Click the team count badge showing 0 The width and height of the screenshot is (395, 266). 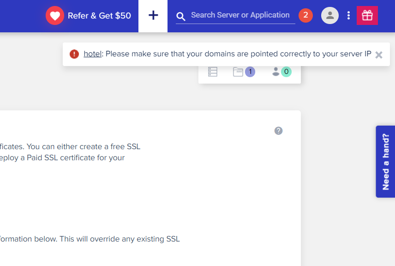(287, 72)
